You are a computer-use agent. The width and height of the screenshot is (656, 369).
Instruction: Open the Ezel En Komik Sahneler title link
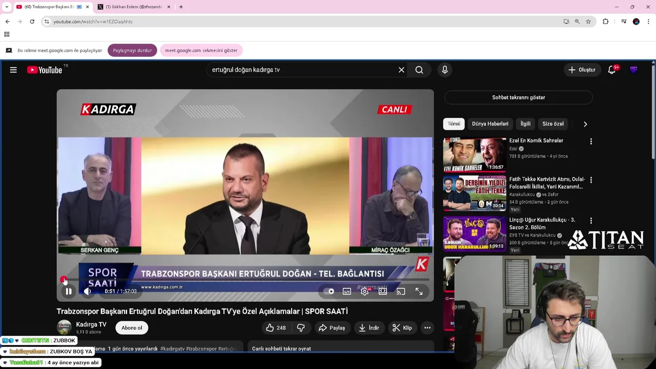536,140
